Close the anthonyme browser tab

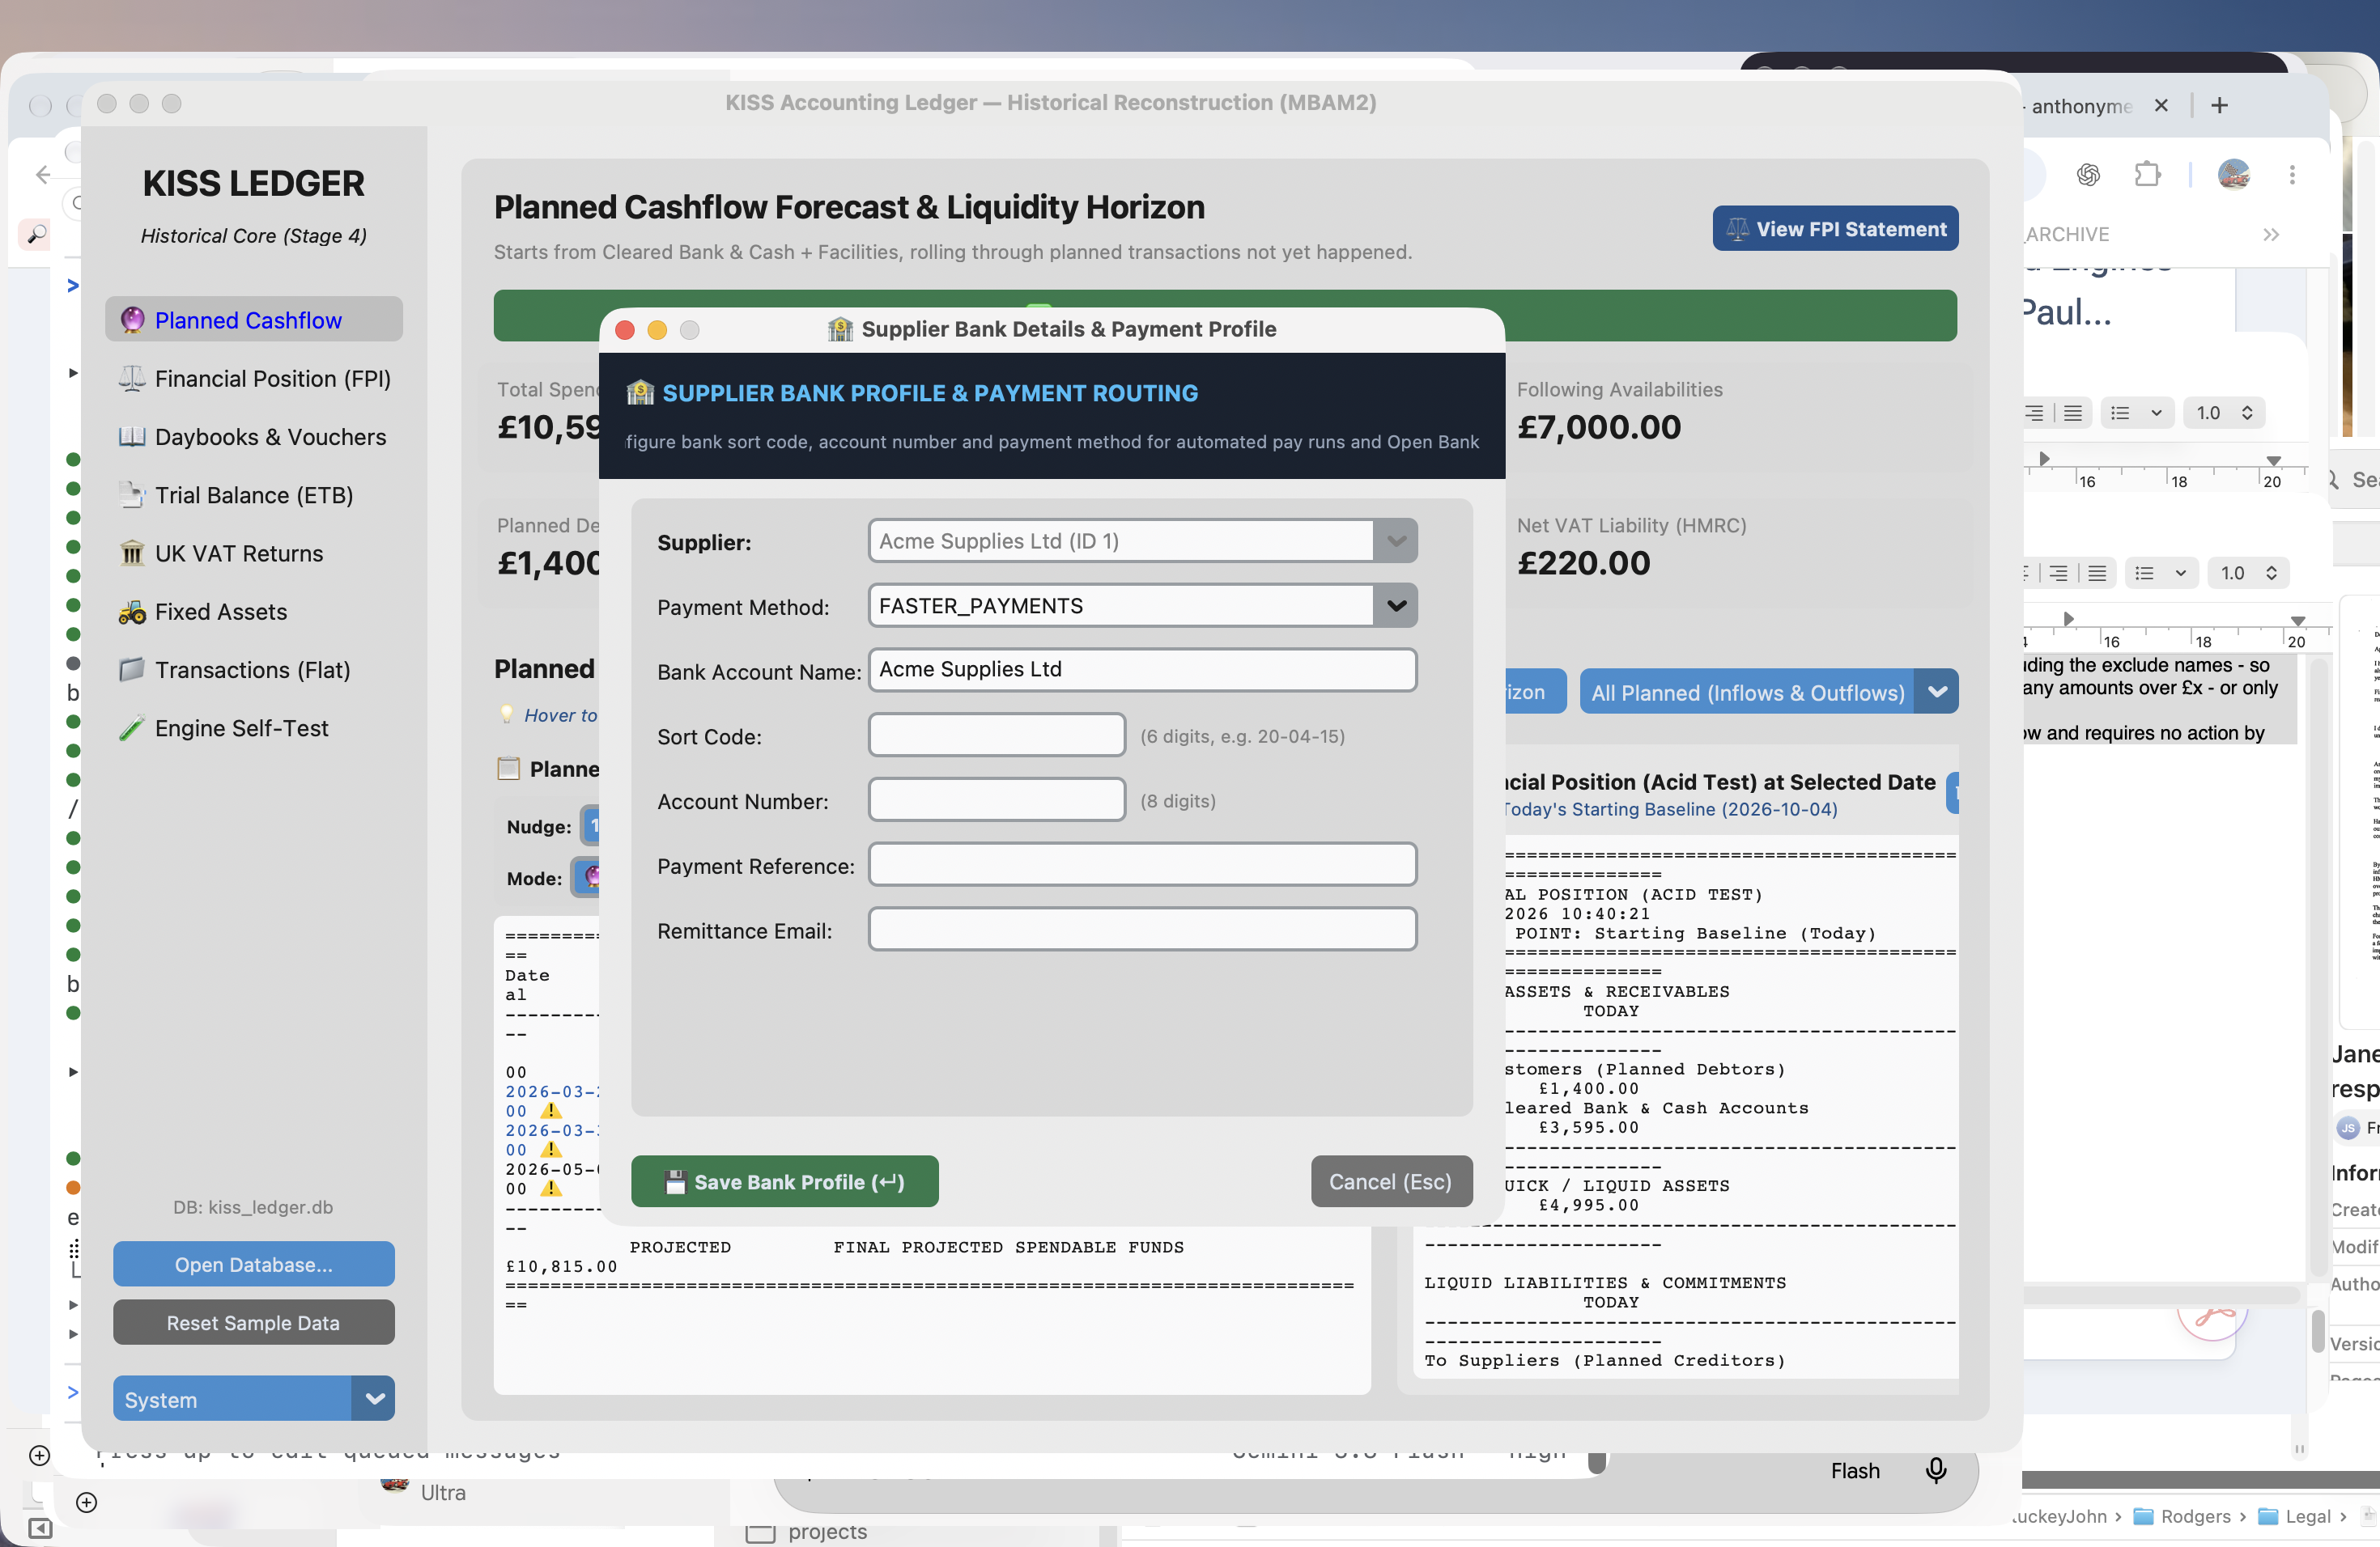2160,105
